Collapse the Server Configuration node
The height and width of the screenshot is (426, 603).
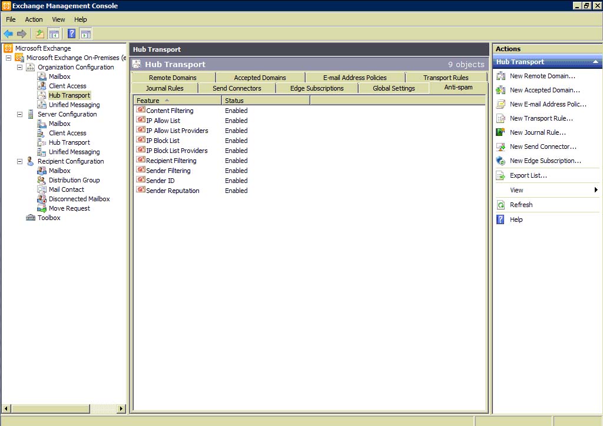(x=19, y=115)
